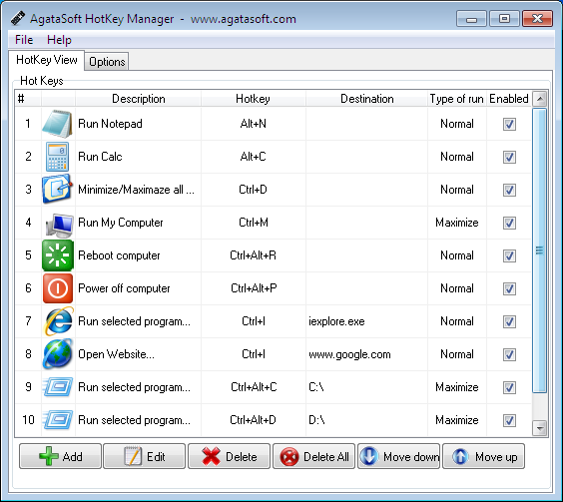Image resolution: width=563 pixels, height=502 pixels.
Task: Click Maximize type for Run My Computer
Action: pos(457,223)
